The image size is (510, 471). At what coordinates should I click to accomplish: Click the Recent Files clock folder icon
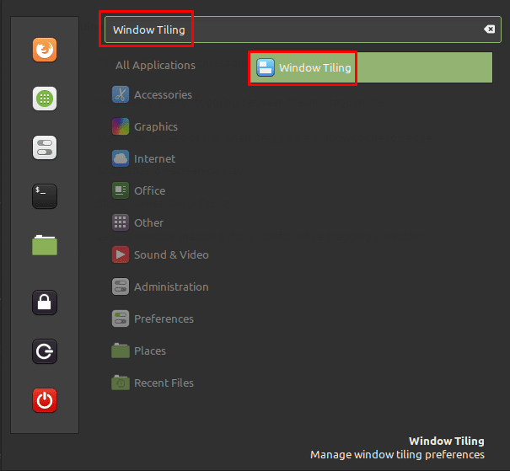121,383
